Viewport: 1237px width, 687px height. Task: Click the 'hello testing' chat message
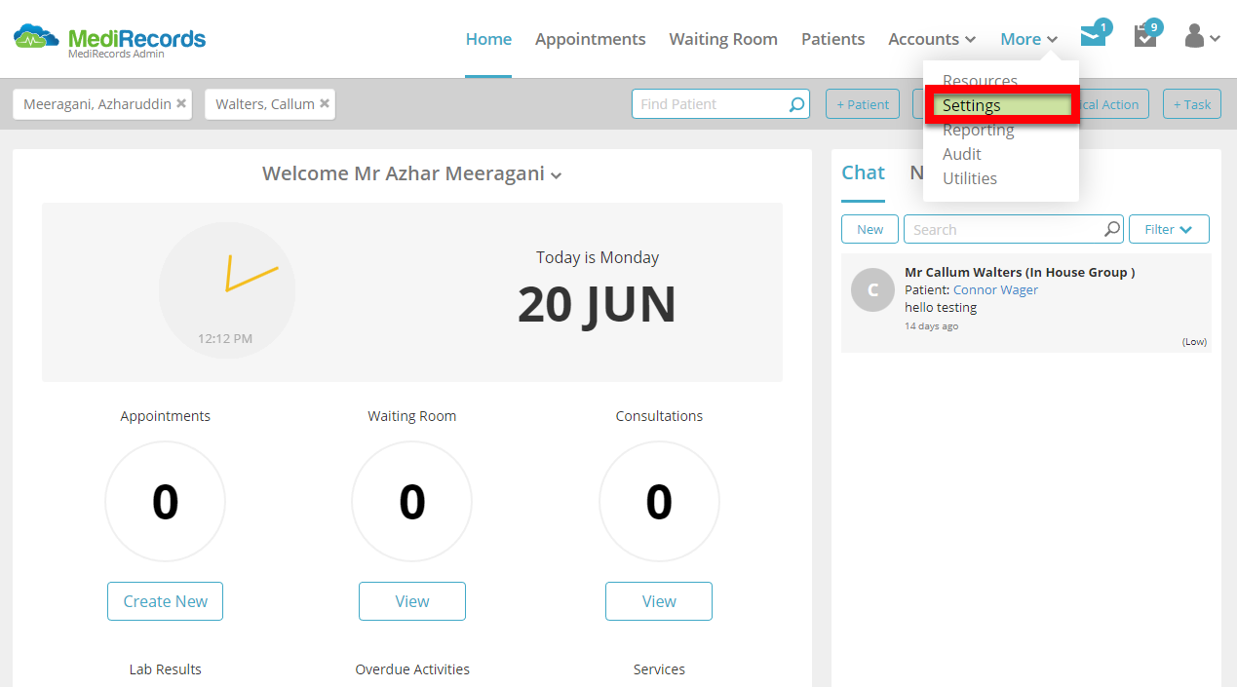pos(941,307)
